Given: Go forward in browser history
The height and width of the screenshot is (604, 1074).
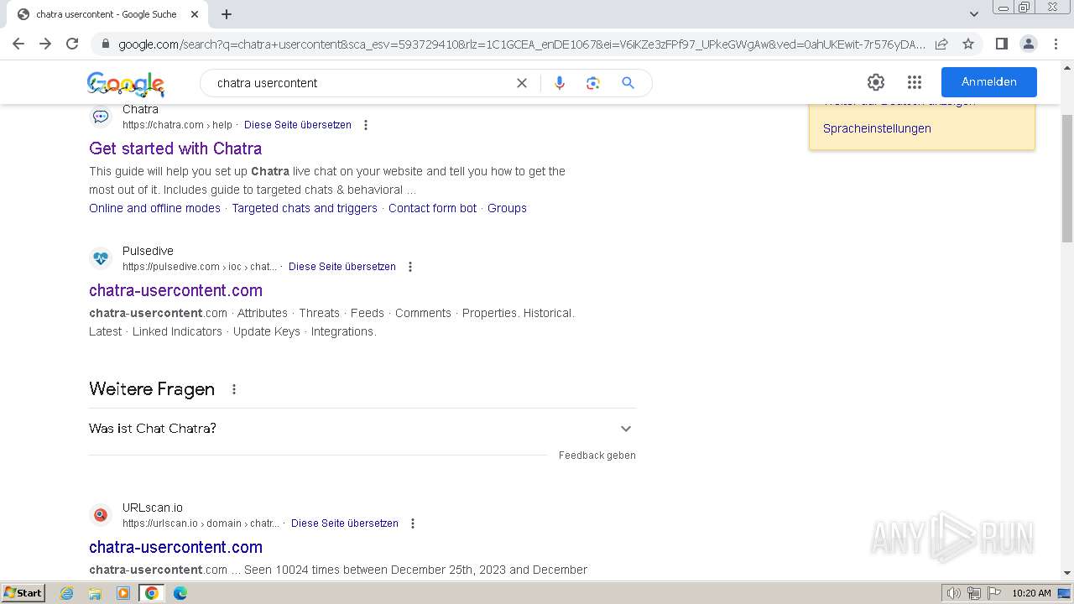Looking at the screenshot, I should point(45,44).
